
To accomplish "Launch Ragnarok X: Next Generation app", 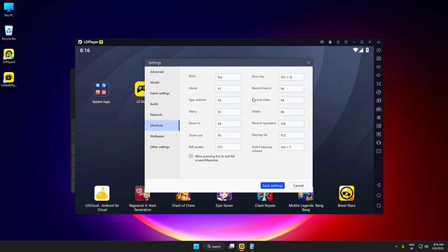I will 143,198.
